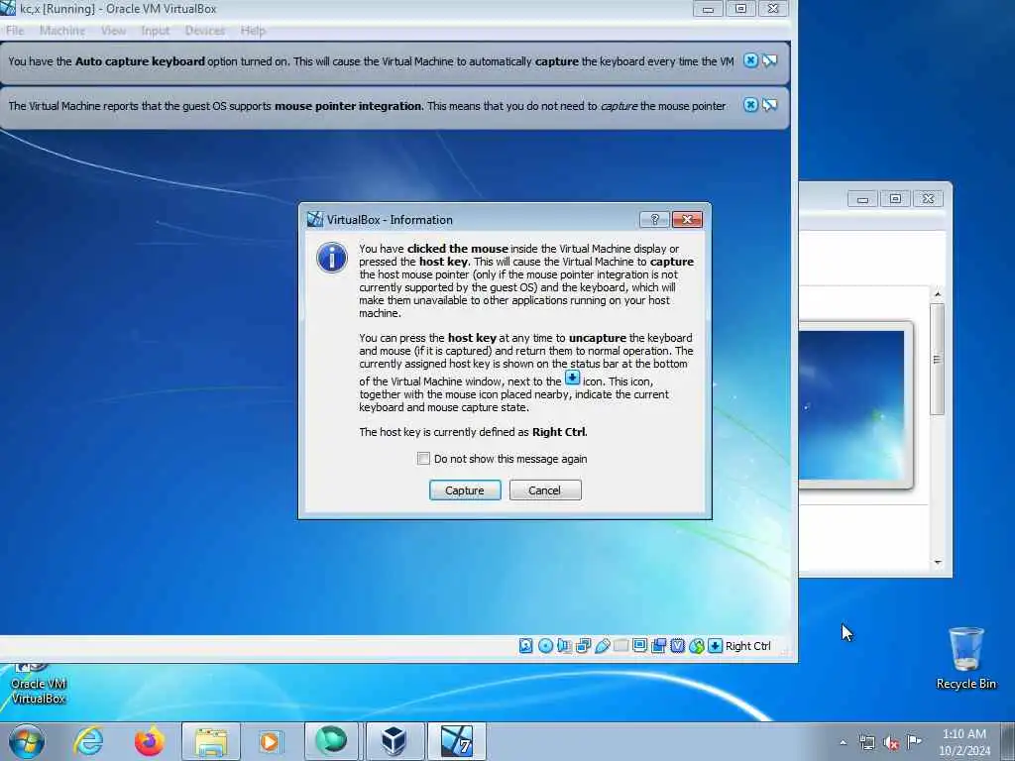Click the display monitor status icon
Image resolution: width=1015 pixels, height=761 pixels.
[x=639, y=646]
